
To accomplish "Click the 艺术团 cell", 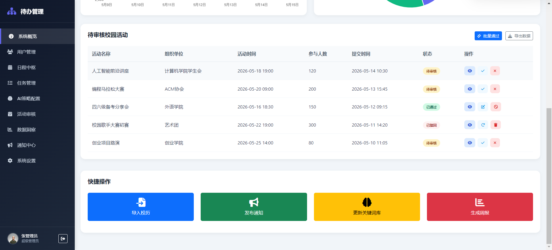I will (172, 125).
